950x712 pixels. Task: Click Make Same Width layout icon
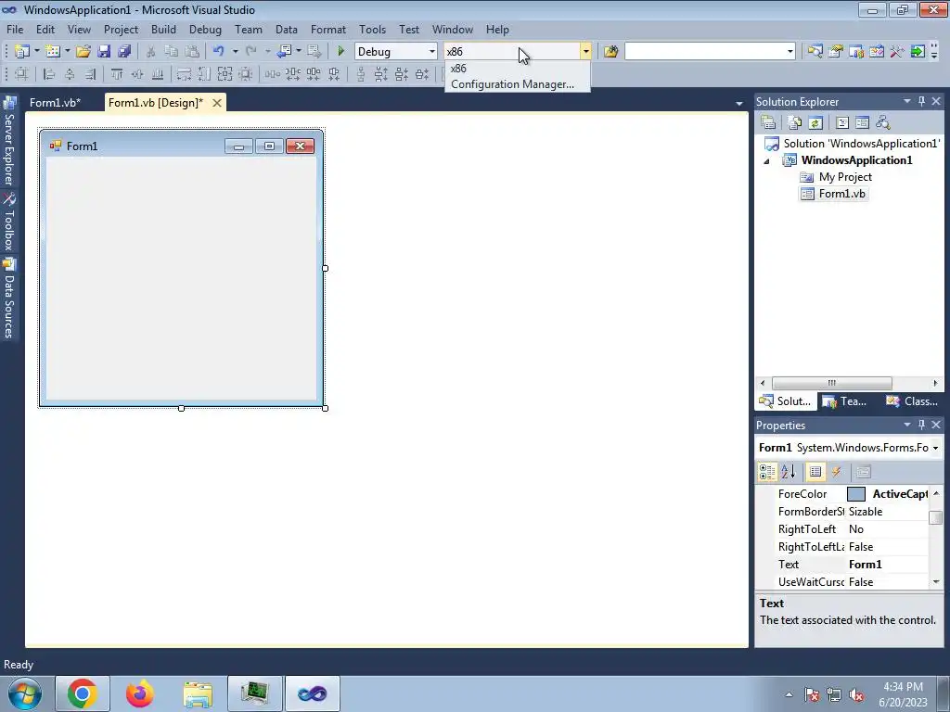184,74
